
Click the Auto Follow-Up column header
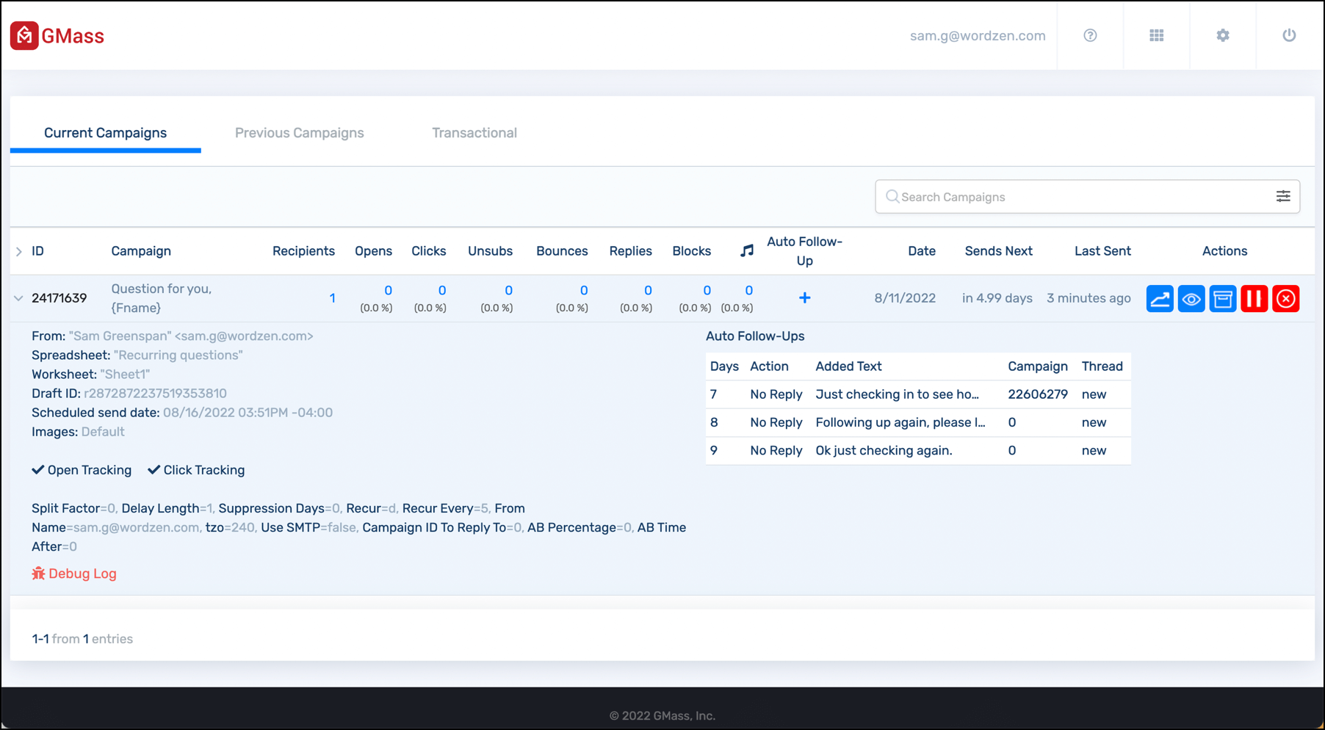pyautogui.click(x=804, y=251)
